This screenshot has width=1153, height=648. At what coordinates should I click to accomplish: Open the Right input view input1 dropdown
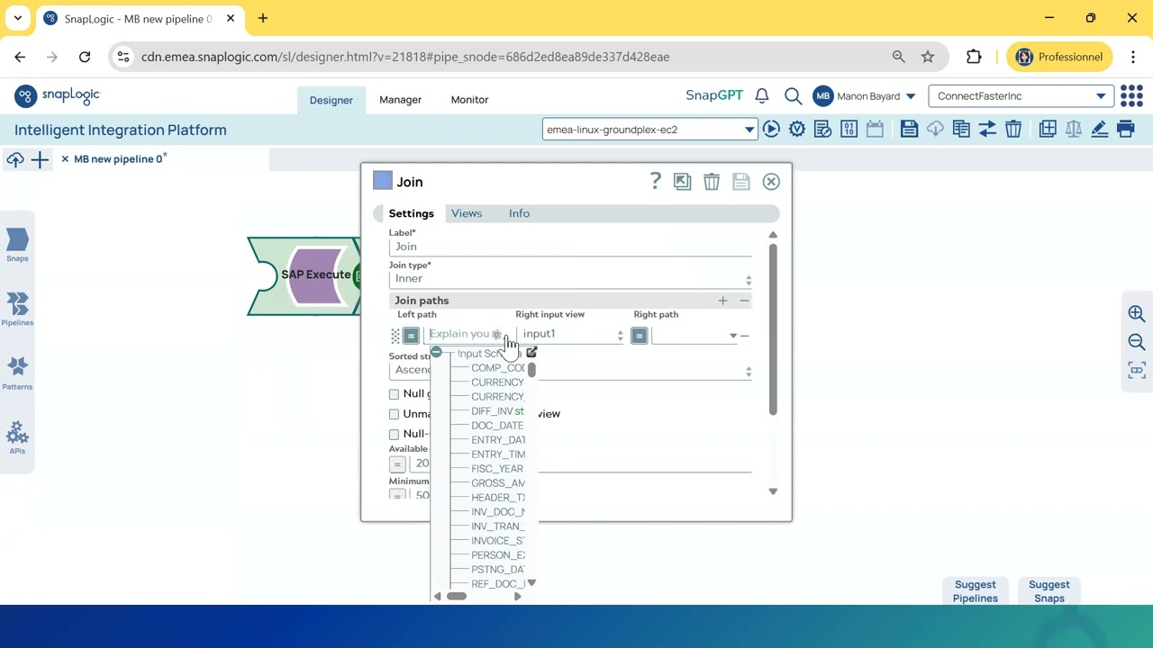pyautogui.click(x=571, y=334)
